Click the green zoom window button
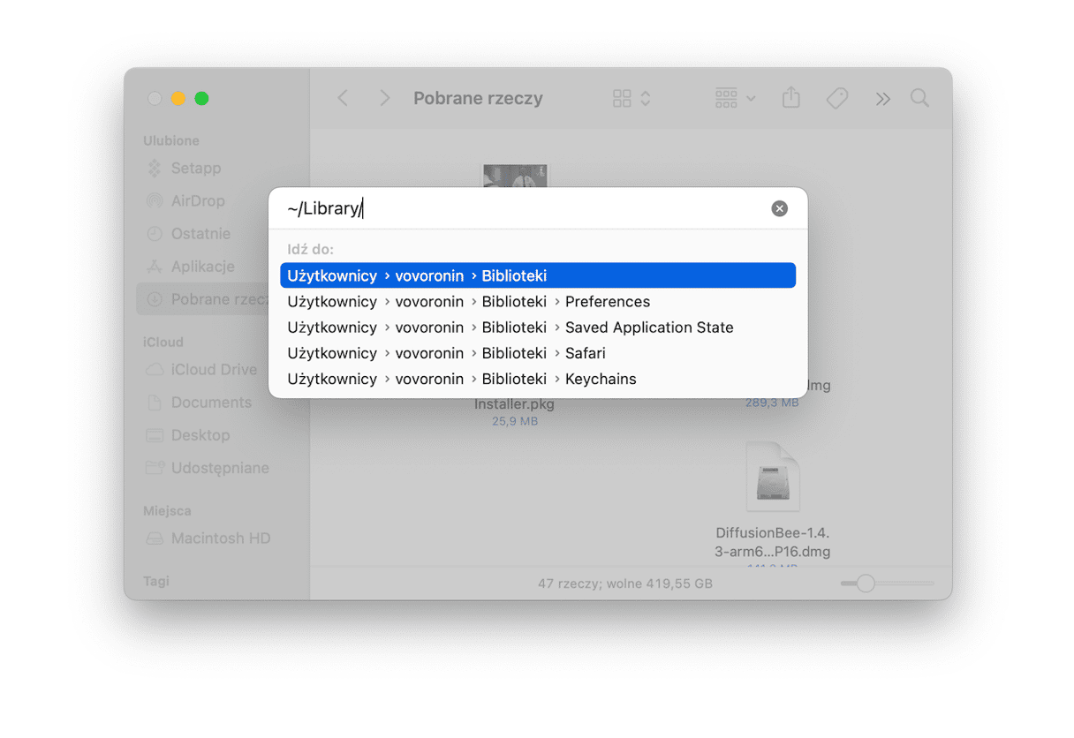 [201, 98]
